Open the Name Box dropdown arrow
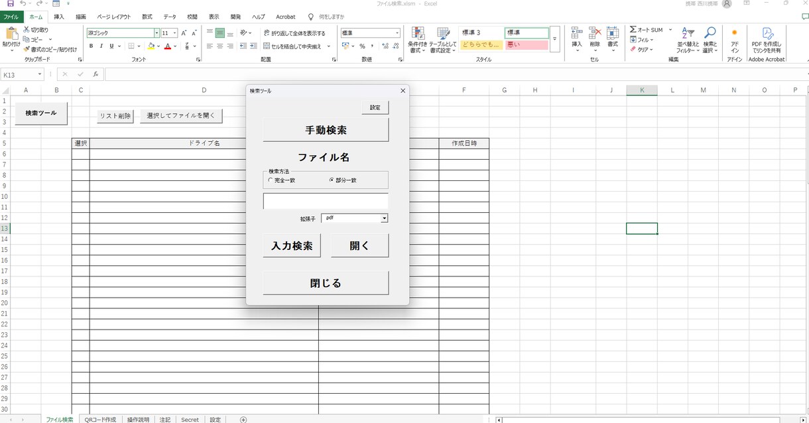The height and width of the screenshot is (423, 809). 40,74
